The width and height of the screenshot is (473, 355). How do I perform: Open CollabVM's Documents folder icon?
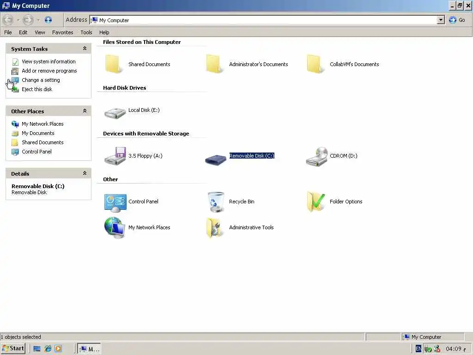(x=315, y=64)
